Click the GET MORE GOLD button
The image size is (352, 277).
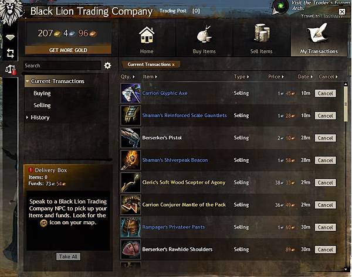coord(68,50)
